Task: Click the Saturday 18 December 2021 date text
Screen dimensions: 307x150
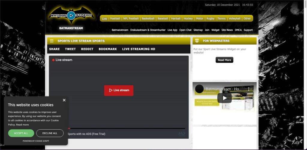Action: (x=222, y=5)
